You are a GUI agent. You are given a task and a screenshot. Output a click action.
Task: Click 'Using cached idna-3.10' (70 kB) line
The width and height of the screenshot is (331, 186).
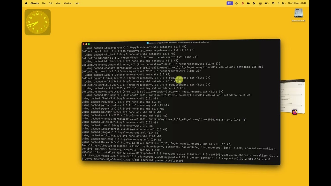click(117, 126)
